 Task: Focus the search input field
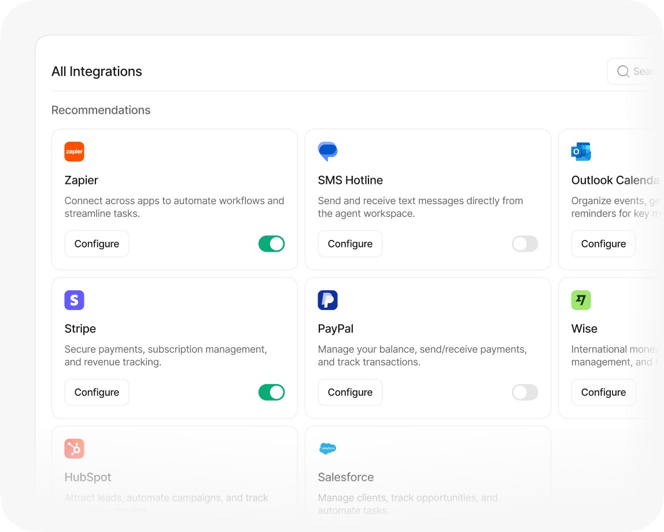[x=635, y=71]
